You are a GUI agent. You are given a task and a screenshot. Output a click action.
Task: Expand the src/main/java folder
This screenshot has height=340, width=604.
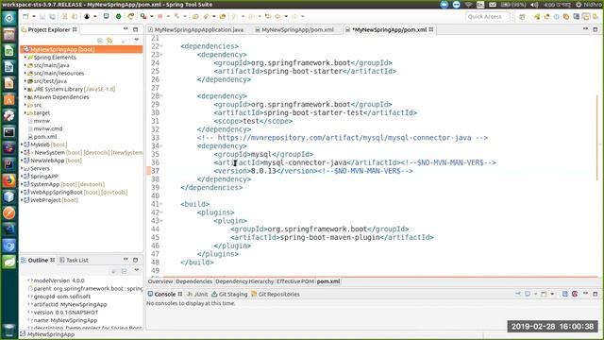pyautogui.click(x=25, y=65)
